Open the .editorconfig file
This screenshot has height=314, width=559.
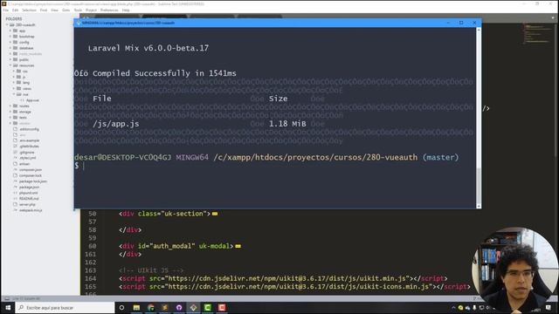29,129
